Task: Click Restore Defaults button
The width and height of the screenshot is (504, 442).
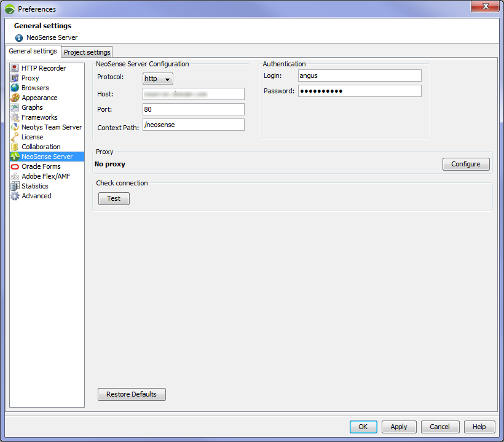Action: (x=132, y=394)
